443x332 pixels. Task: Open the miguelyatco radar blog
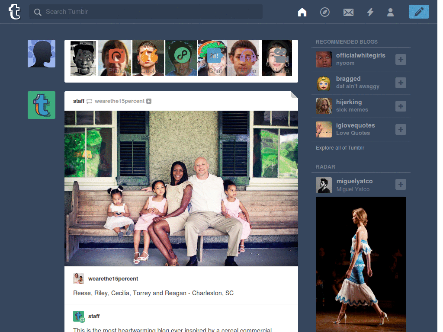tap(354, 181)
